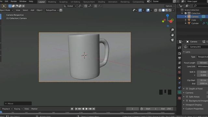The image size is (208, 117).
Task: Open Add menu in viewport header
Action: 32,10
